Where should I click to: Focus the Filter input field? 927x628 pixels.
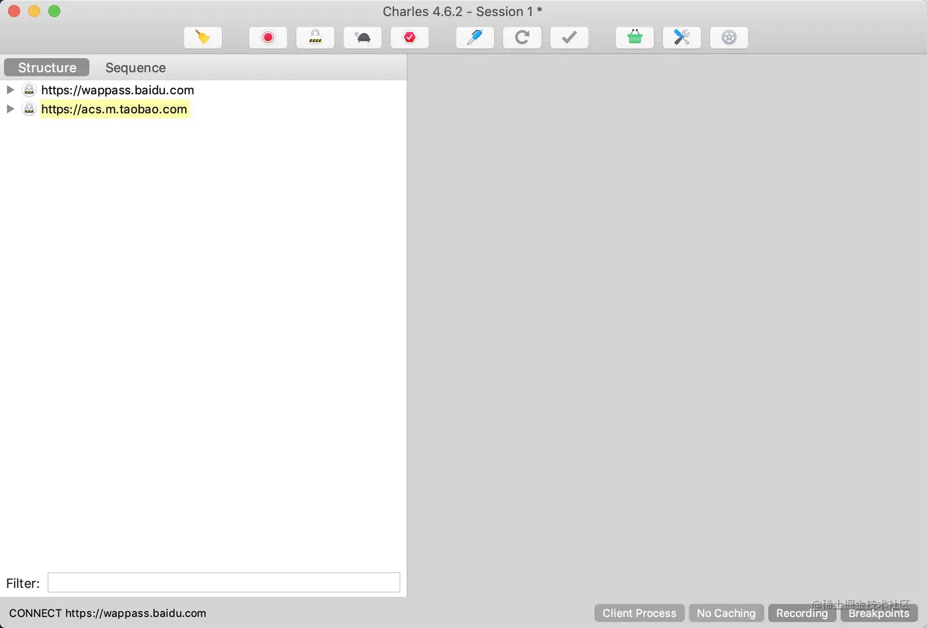click(x=224, y=583)
